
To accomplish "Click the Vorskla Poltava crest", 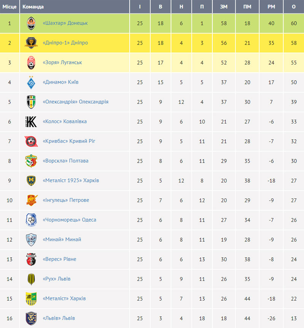I will (31, 161).
